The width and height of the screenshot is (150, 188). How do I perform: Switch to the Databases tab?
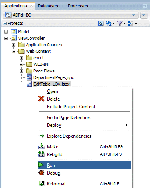click(48, 6)
